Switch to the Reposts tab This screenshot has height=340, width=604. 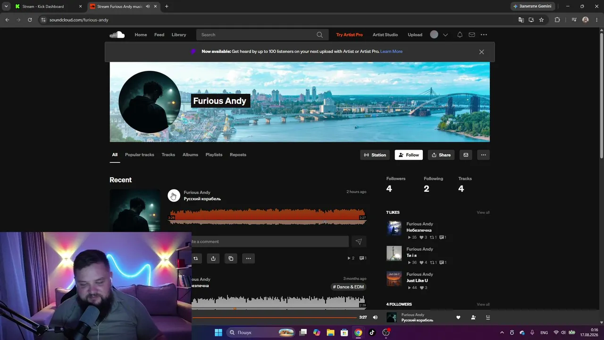click(x=238, y=155)
